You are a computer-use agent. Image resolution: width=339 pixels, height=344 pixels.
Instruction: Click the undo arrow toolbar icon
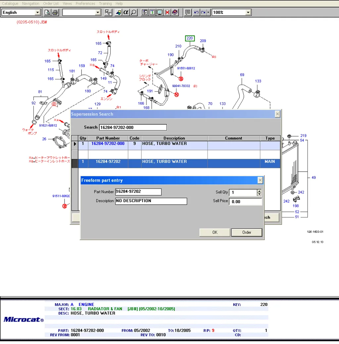196,12
